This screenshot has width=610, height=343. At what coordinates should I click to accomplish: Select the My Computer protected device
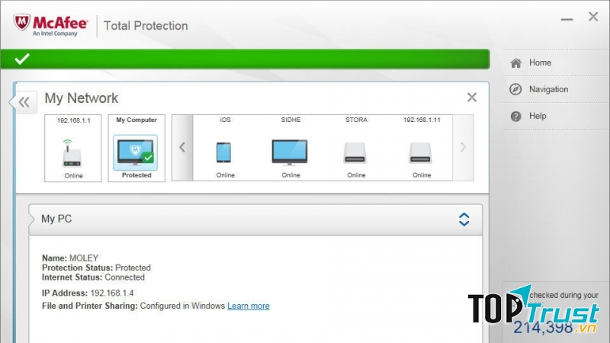coord(136,148)
